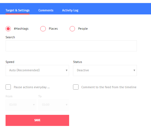The width and height of the screenshot is (151, 129).
Task: Click the Status dropdown arrow icon
Action: 134,70
